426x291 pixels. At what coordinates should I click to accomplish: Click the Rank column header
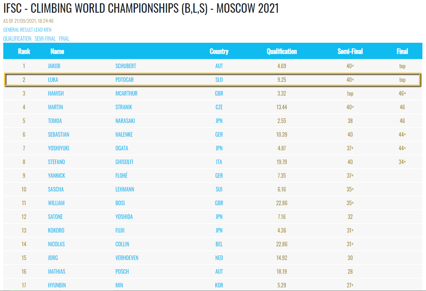(24, 51)
